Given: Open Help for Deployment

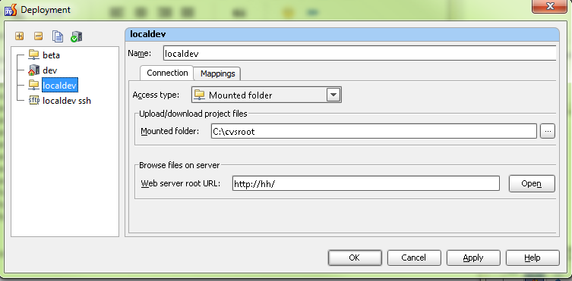Looking at the screenshot, I should tap(532, 258).
